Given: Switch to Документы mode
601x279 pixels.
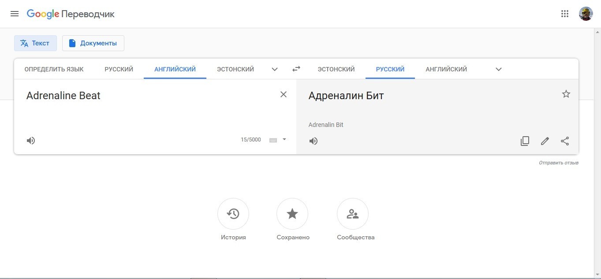Looking at the screenshot, I should 93,43.
